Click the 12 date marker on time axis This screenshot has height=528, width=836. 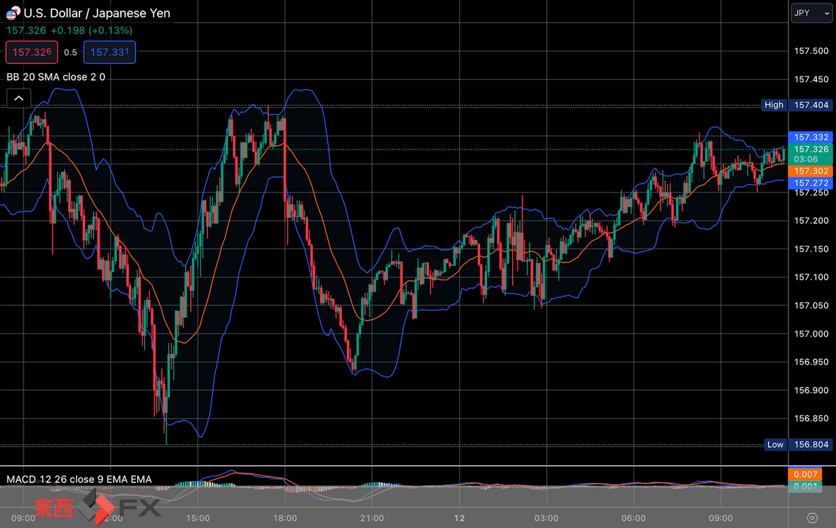[459, 518]
